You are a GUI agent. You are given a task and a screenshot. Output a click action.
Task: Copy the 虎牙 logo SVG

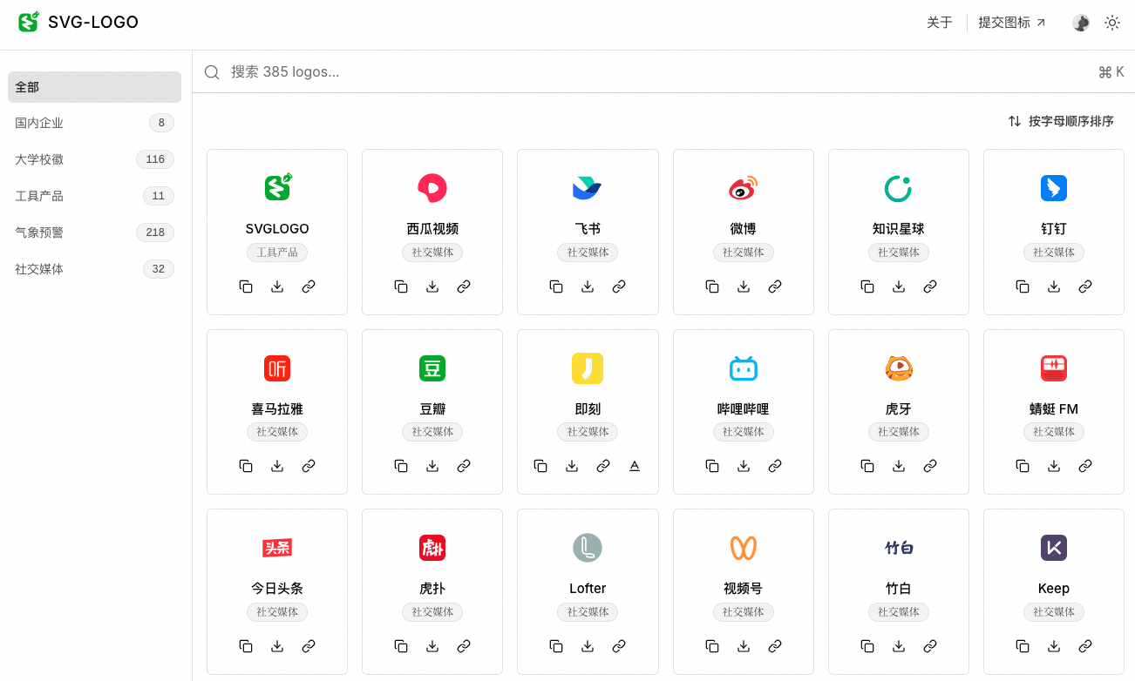[x=867, y=466]
